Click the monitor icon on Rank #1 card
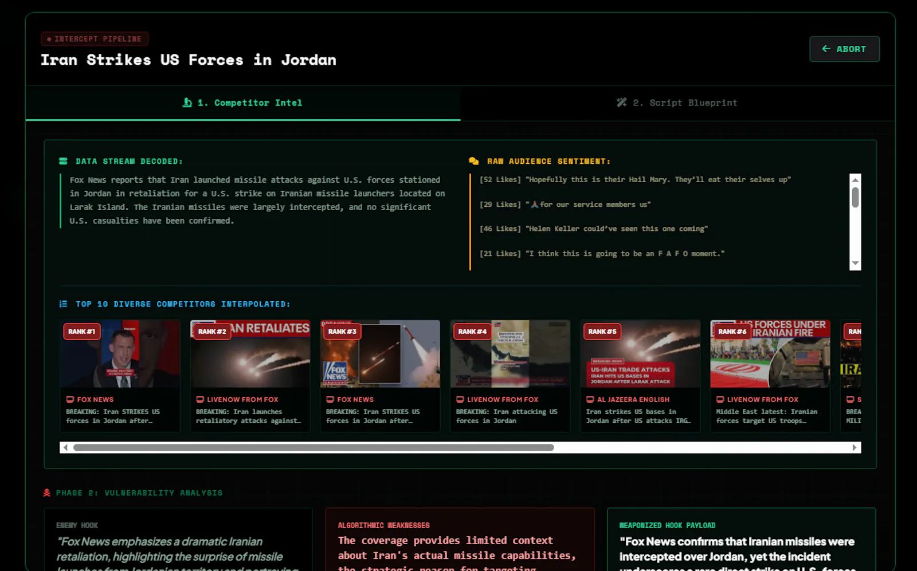This screenshot has width=917, height=571. [70, 400]
